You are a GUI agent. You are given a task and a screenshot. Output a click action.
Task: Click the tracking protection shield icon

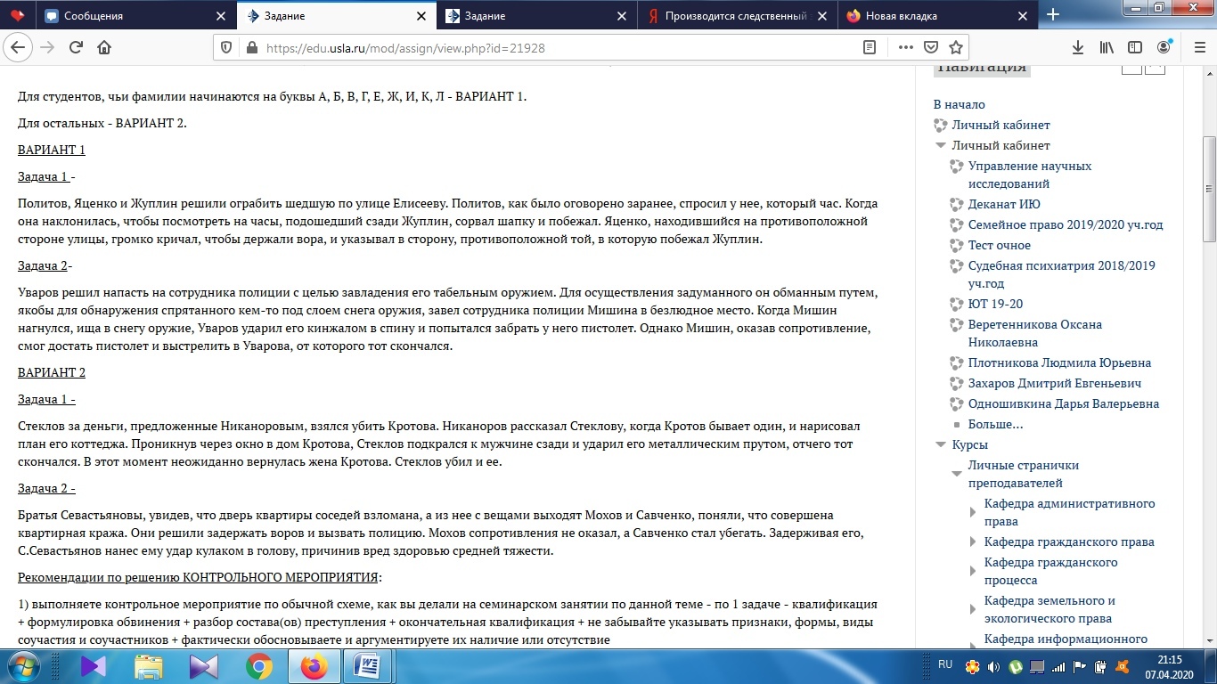click(x=226, y=48)
